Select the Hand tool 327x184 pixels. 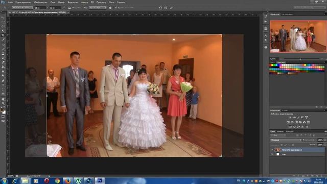pos(3,99)
